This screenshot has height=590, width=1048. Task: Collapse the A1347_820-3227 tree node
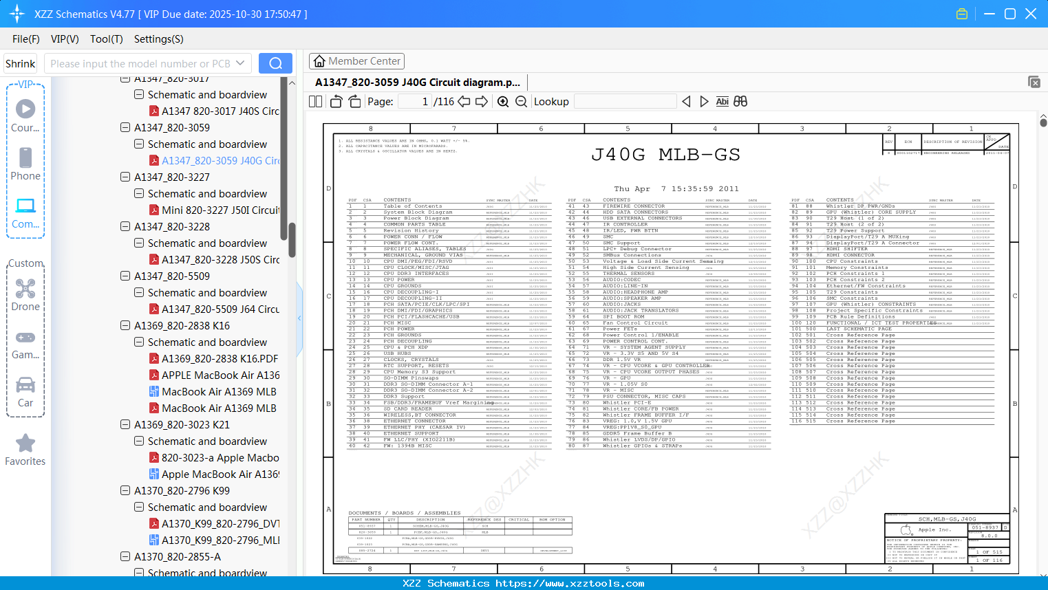click(x=125, y=177)
